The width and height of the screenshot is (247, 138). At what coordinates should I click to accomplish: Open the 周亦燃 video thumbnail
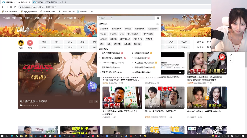165,98
